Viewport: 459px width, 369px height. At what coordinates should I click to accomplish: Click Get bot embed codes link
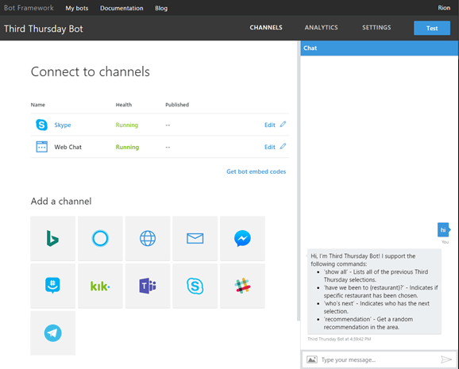[x=256, y=171]
